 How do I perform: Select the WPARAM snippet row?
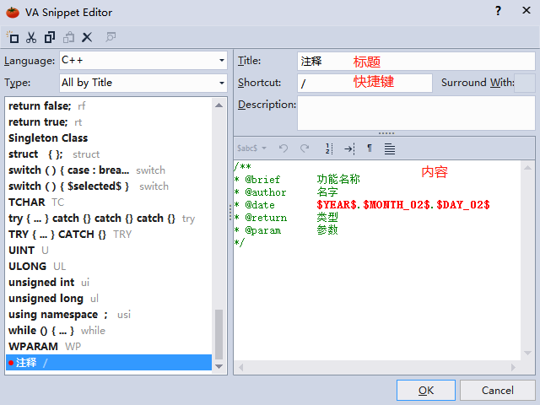click(x=109, y=347)
